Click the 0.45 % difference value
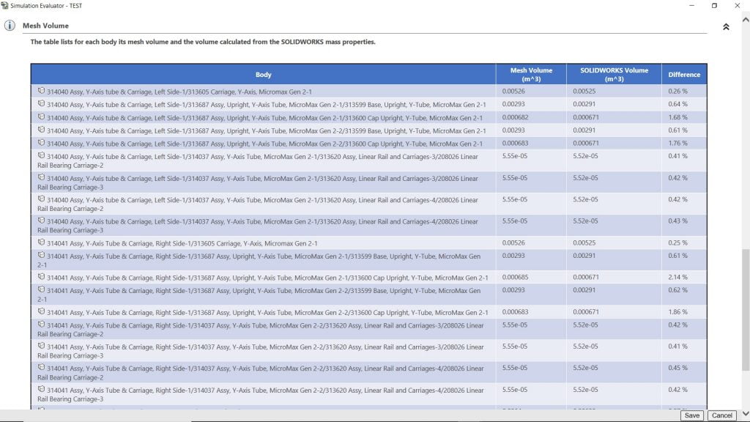The height and width of the screenshot is (422, 750). point(677,368)
